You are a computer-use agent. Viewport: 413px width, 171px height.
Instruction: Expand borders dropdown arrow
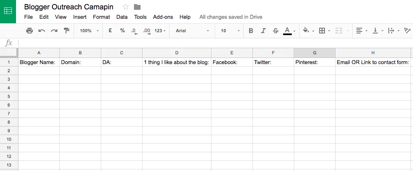[x=329, y=31]
